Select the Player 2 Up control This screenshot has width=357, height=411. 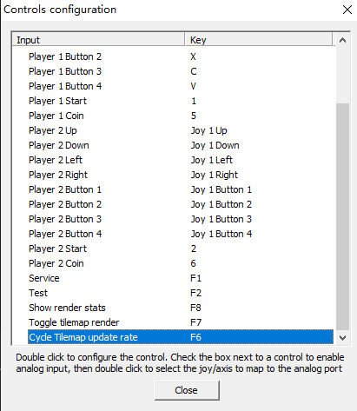(181, 130)
